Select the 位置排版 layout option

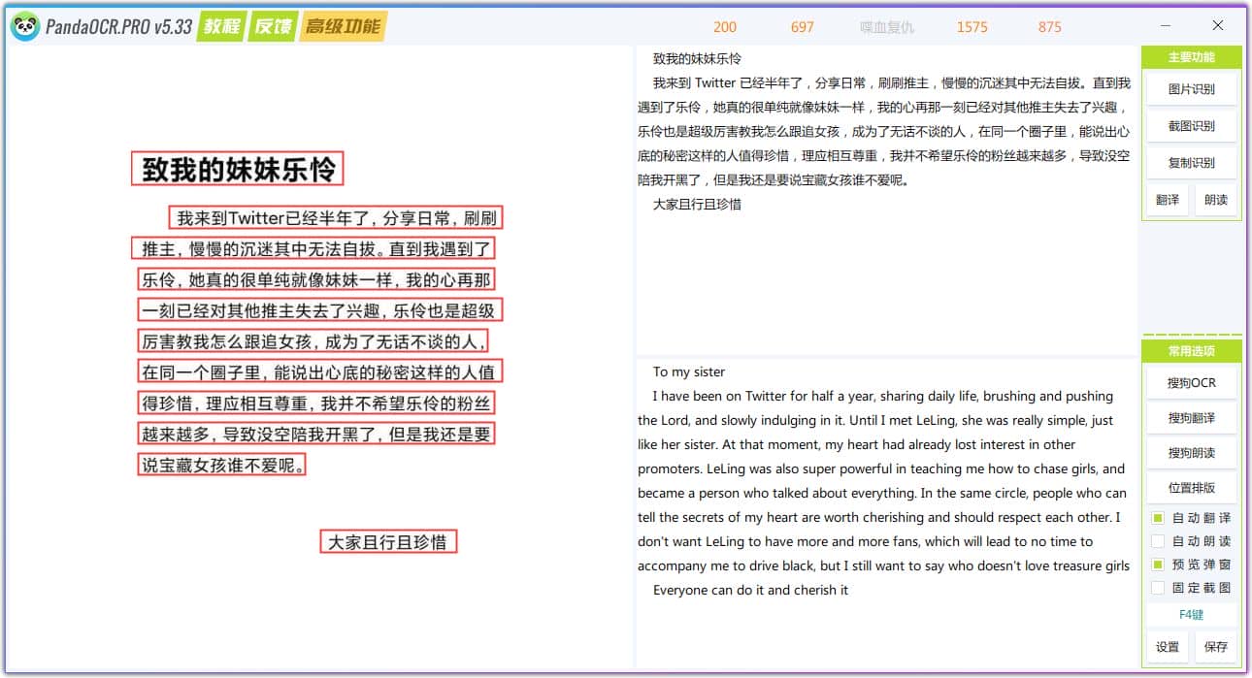point(1191,488)
